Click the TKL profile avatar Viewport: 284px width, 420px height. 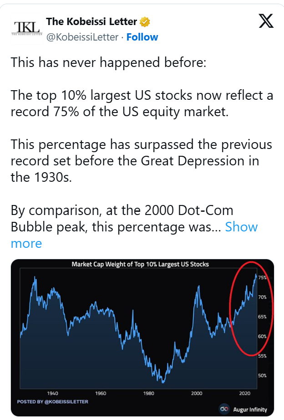click(x=27, y=28)
